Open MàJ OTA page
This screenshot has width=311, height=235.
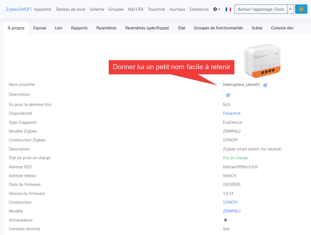coord(136,9)
